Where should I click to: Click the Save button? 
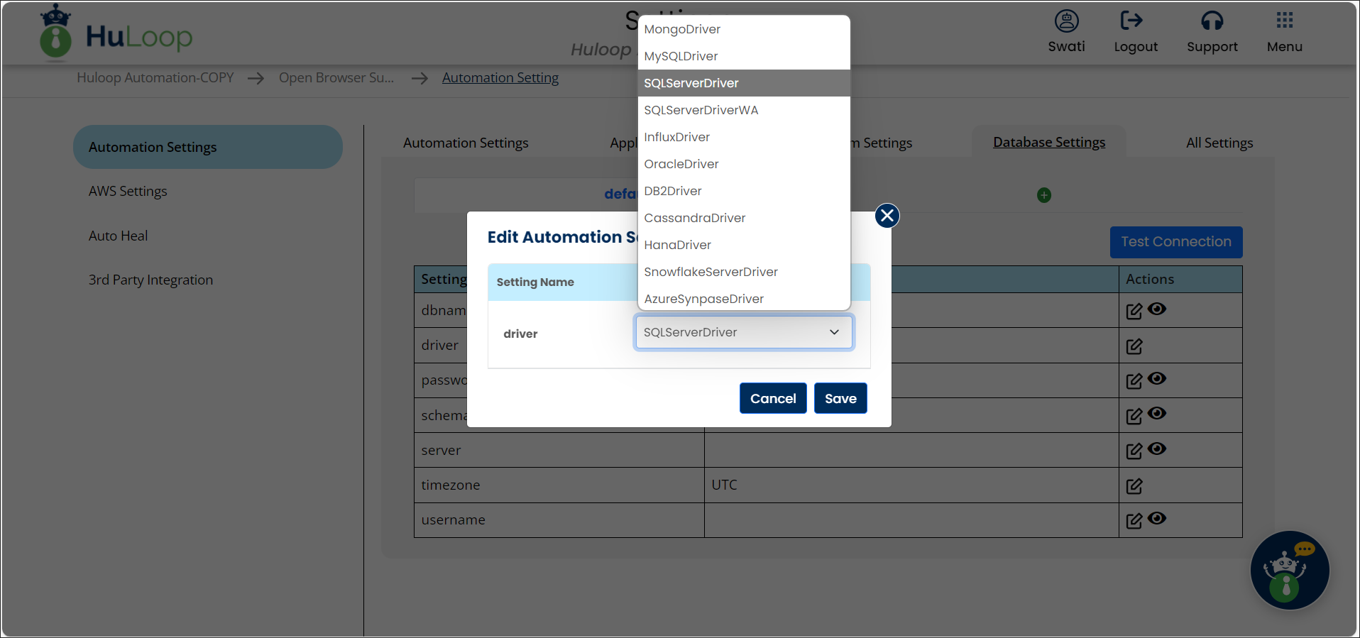tap(840, 398)
